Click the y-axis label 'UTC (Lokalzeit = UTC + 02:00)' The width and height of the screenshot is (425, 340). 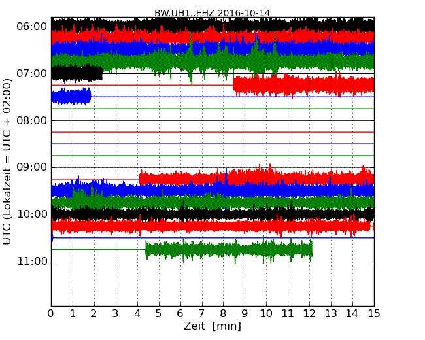(x=7, y=161)
